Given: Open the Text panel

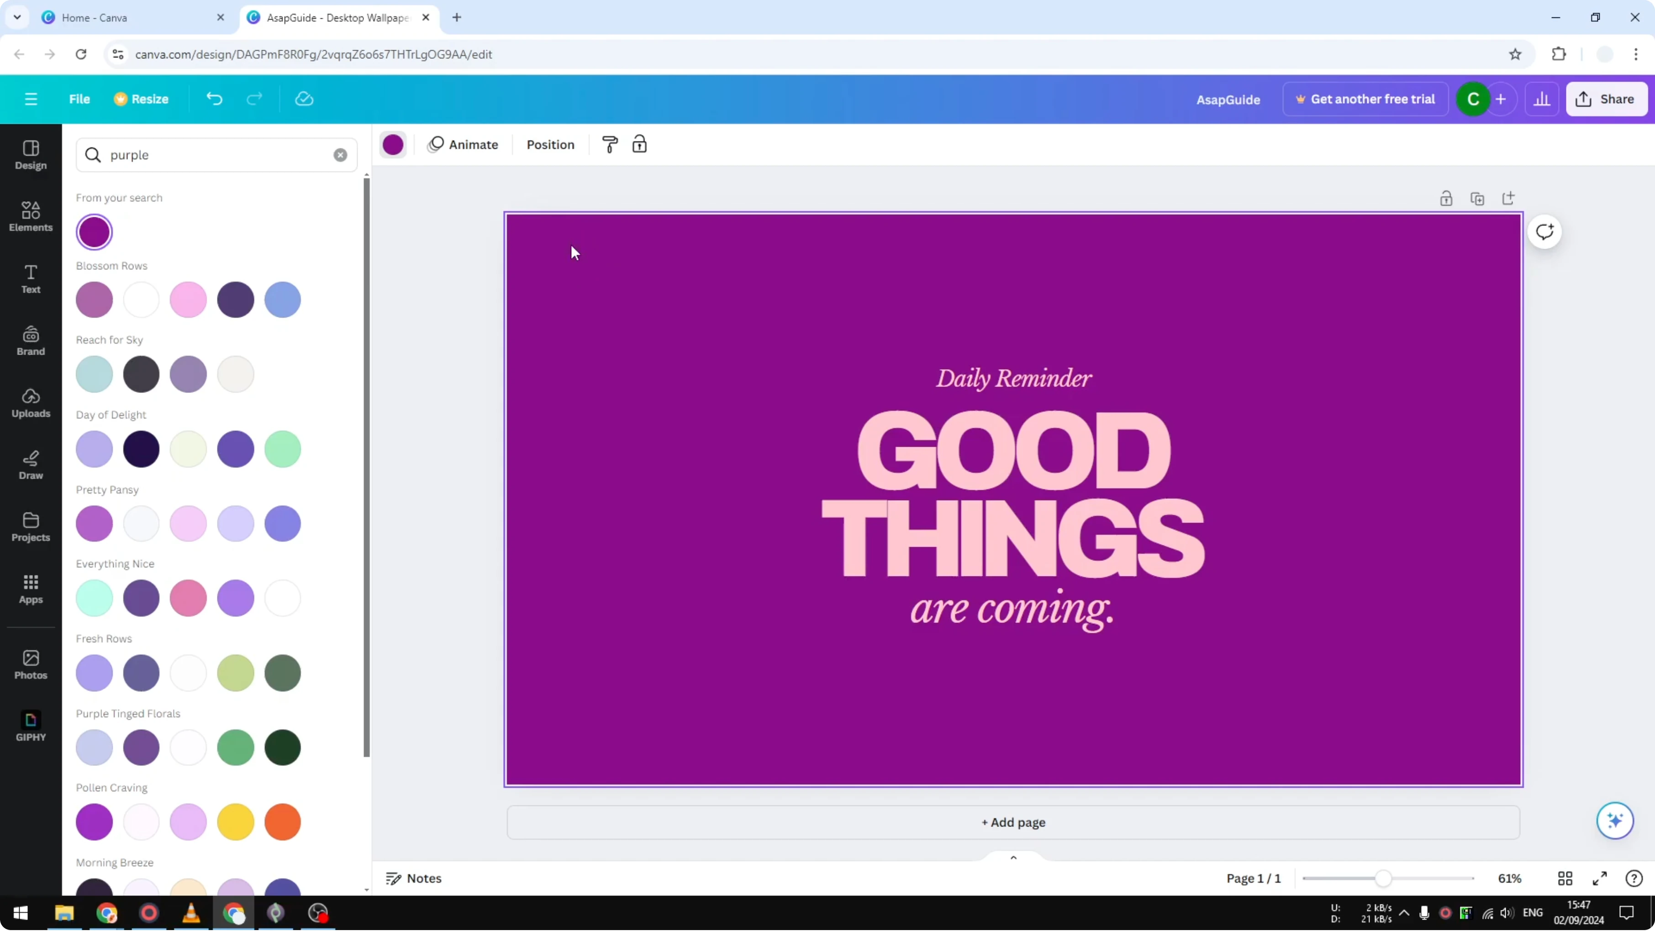Looking at the screenshot, I should tap(31, 279).
